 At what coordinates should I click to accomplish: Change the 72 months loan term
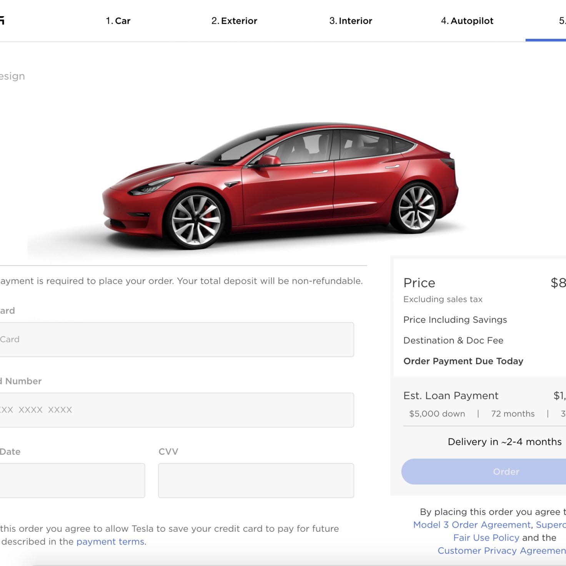pyautogui.click(x=513, y=414)
